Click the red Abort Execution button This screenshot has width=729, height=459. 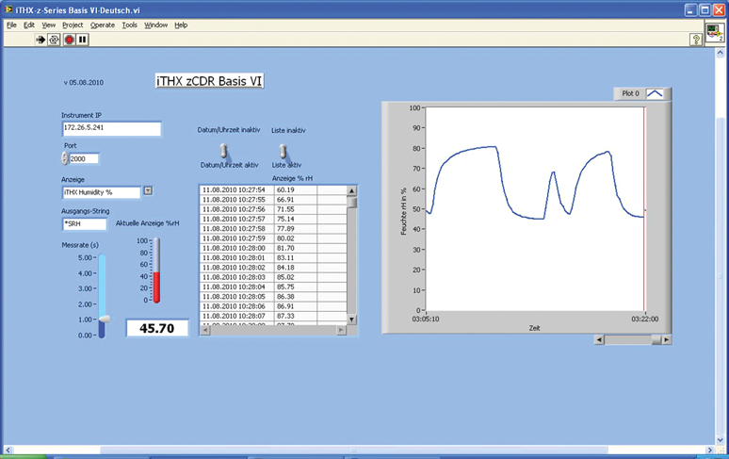(x=70, y=40)
